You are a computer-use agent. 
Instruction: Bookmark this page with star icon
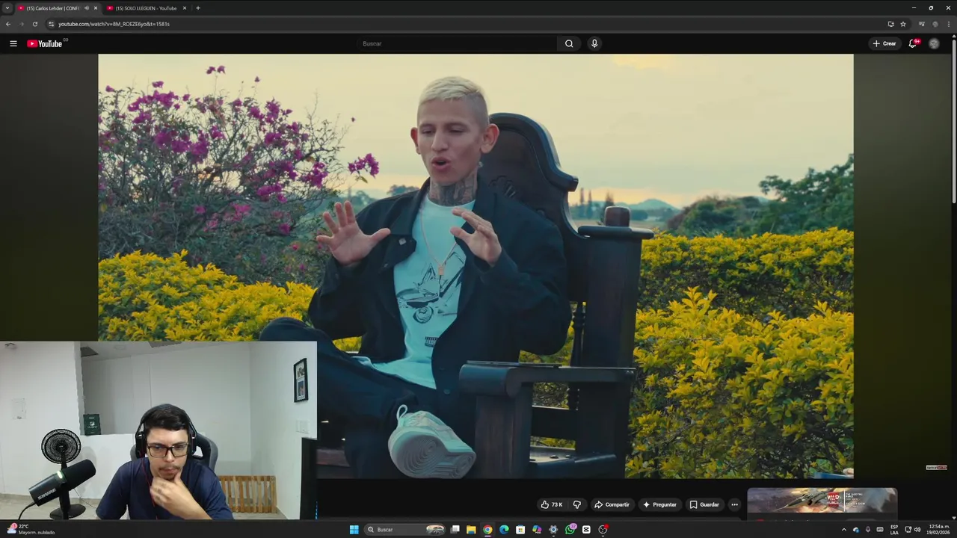click(x=903, y=24)
